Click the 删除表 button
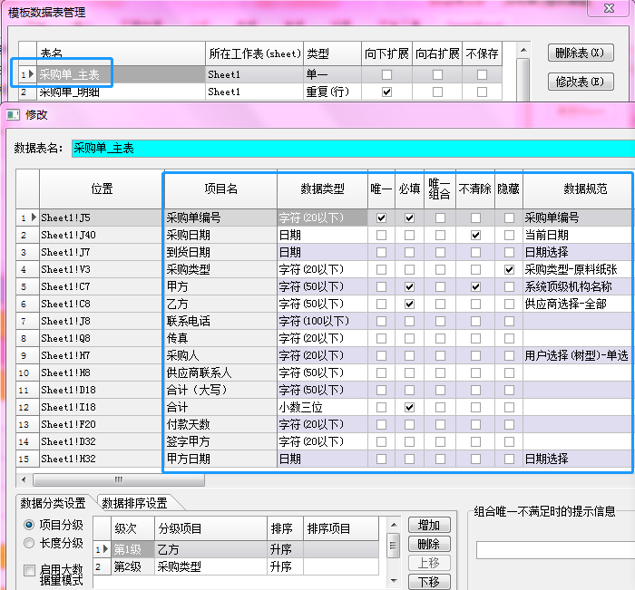 (581, 53)
